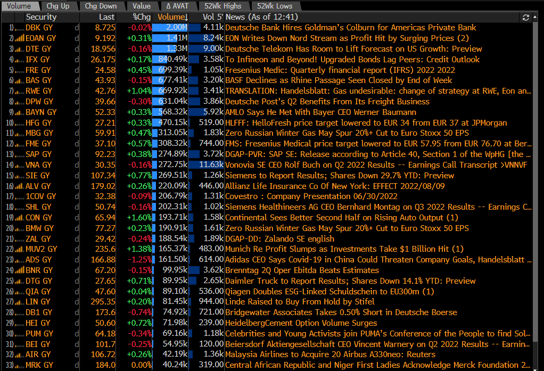Click the -1.25% change for ADS GY
The width and height of the screenshot is (544, 371).
pos(139,260)
